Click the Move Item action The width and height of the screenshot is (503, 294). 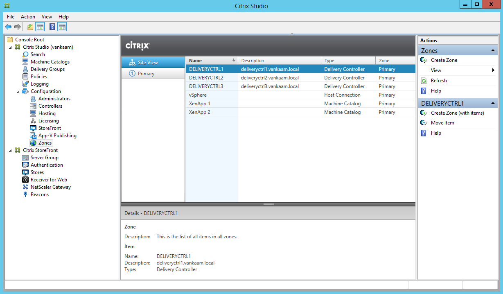point(442,123)
